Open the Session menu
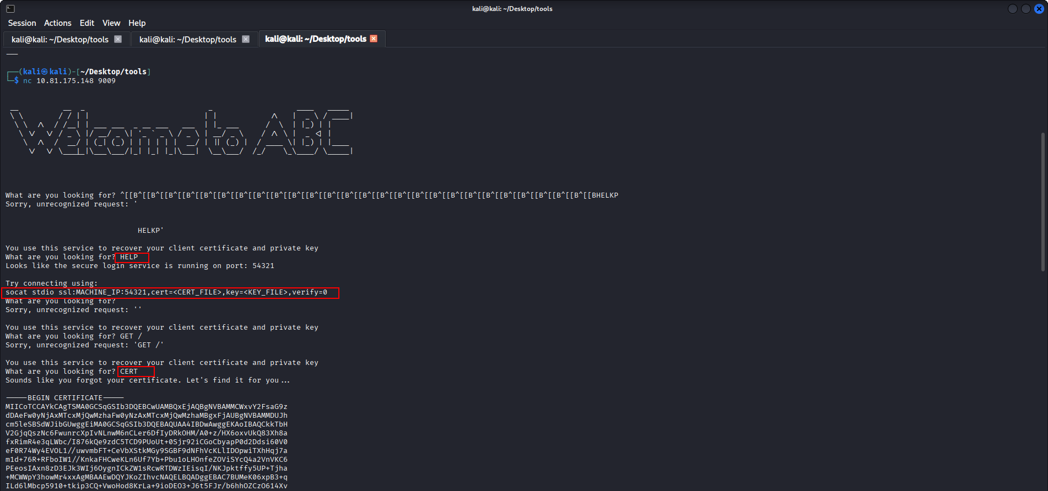 22,23
